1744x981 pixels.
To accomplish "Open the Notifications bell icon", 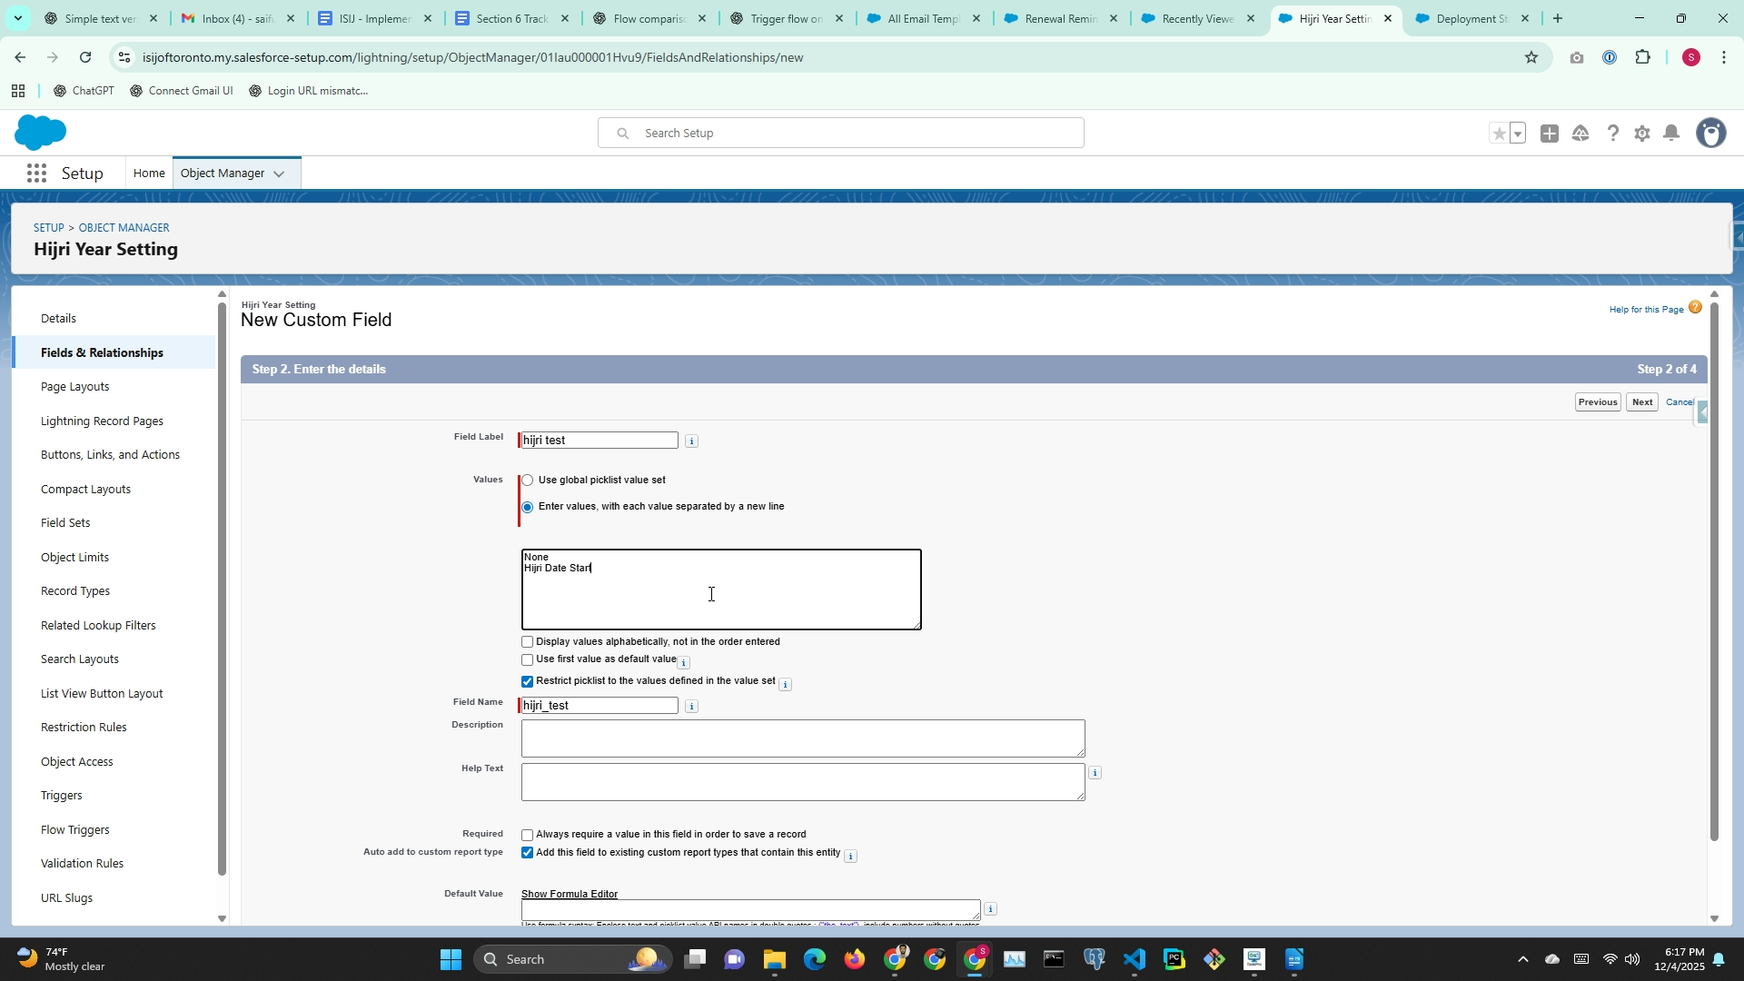I will pyautogui.click(x=1671, y=134).
